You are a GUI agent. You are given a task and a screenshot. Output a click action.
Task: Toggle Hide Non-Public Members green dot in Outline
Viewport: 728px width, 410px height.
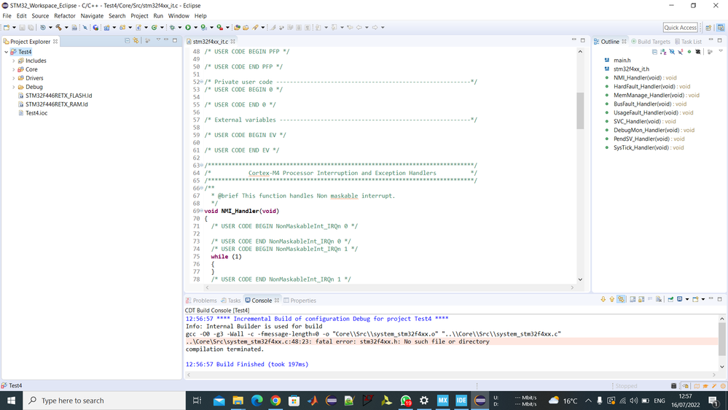(x=689, y=52)
